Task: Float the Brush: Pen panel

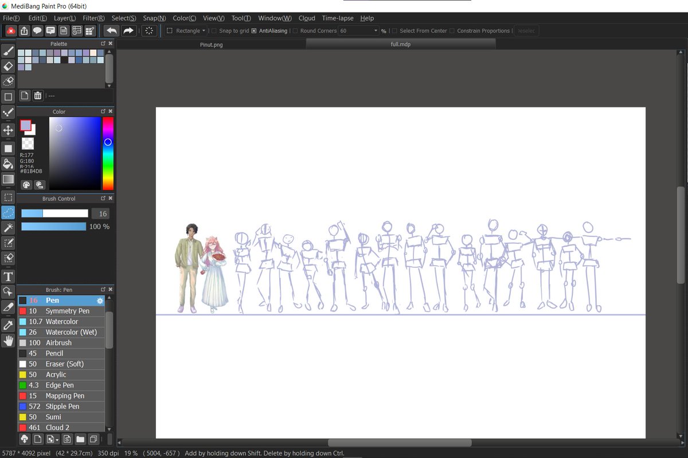Action: click(x=103, y=290)
